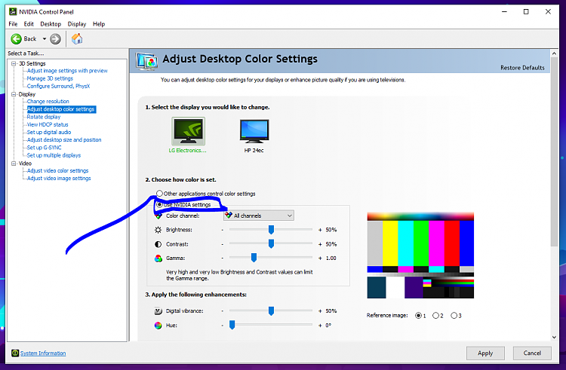Click the Gamma slider handle
This screenshot has height=370, width=566.
click(254, 258)
